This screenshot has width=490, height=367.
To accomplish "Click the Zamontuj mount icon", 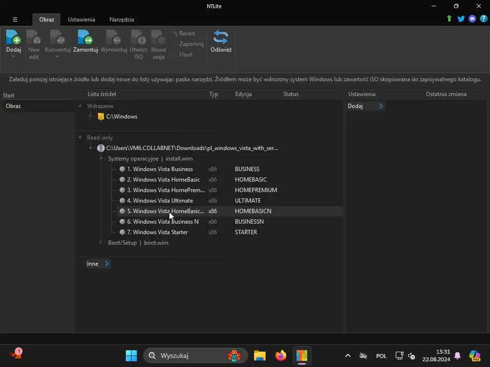I will coord(85,37).
